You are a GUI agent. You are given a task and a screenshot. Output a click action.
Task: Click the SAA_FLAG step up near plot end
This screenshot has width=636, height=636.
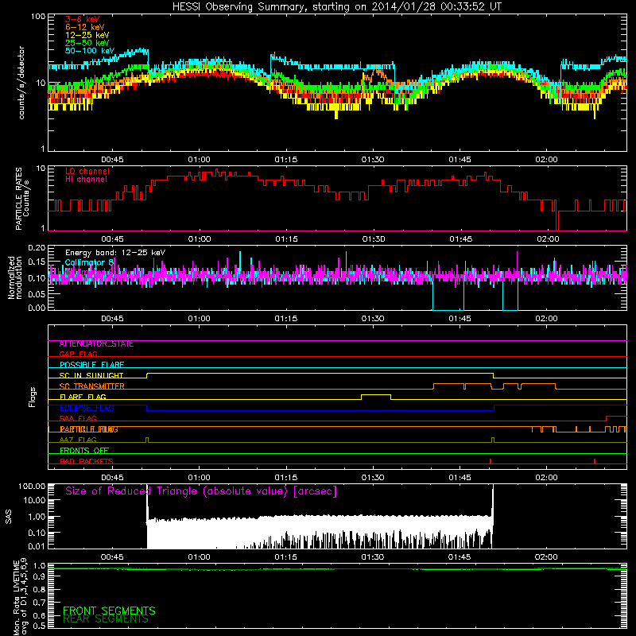coord(606,418)
